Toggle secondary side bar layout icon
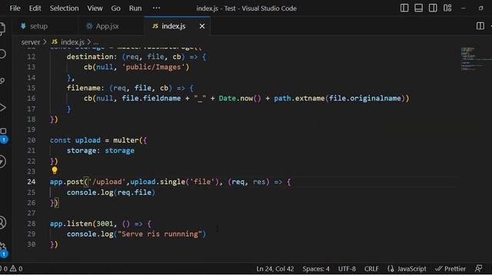This screenshot has width=492, height=276. click(x=433, y=8)
